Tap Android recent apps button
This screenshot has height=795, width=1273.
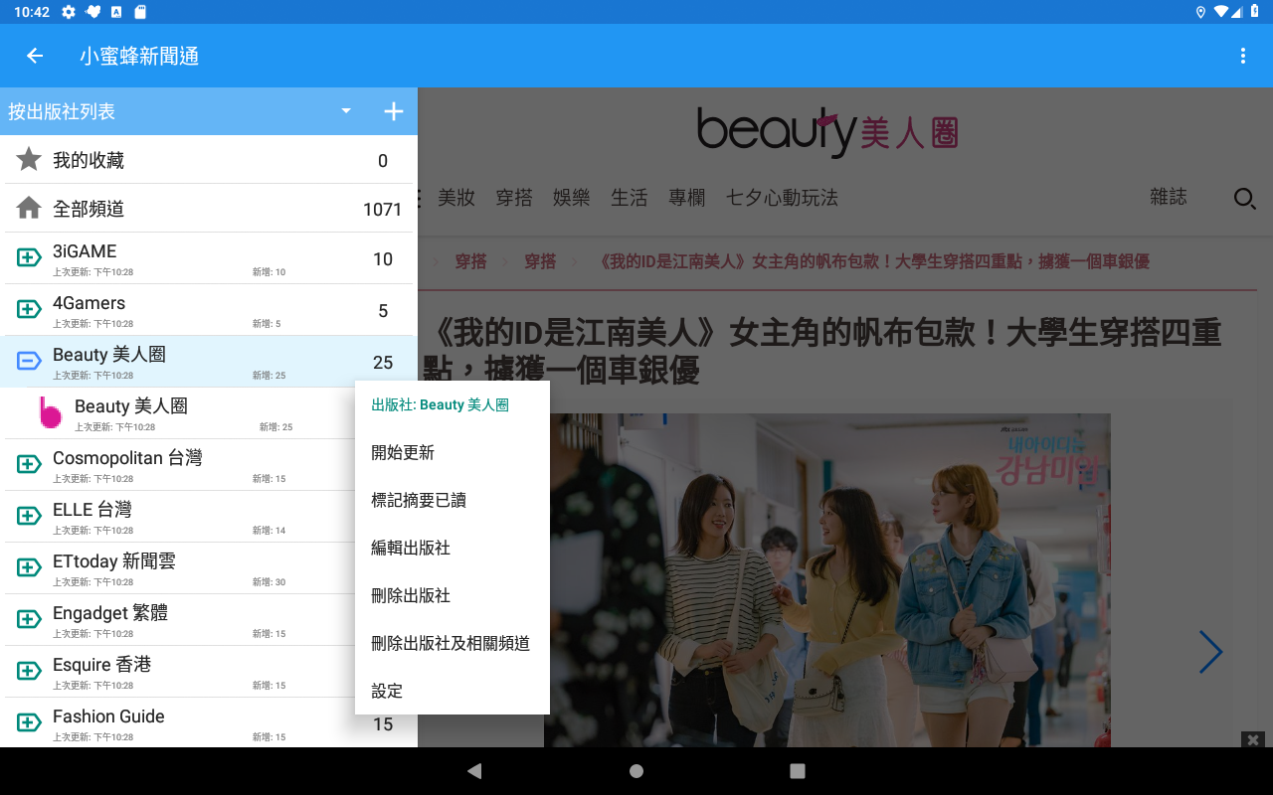tap(798, 771)
